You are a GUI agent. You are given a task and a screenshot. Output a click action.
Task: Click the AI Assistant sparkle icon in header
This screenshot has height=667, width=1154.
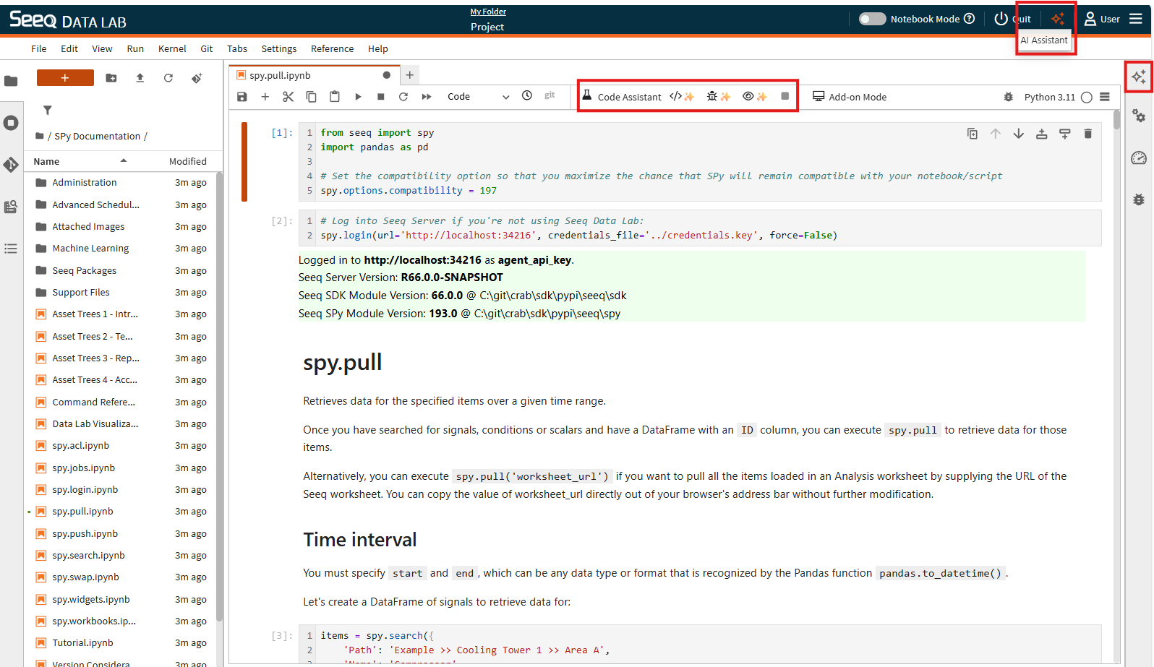pyautogui.click(x=1058, y=19)
